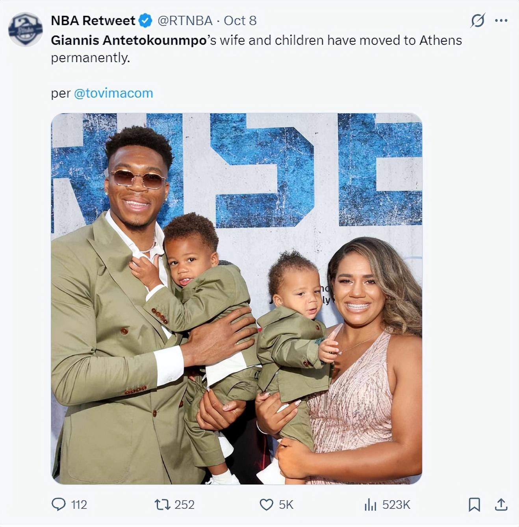
Task: Click the 252 reposts count
Action: pos(184,505)
